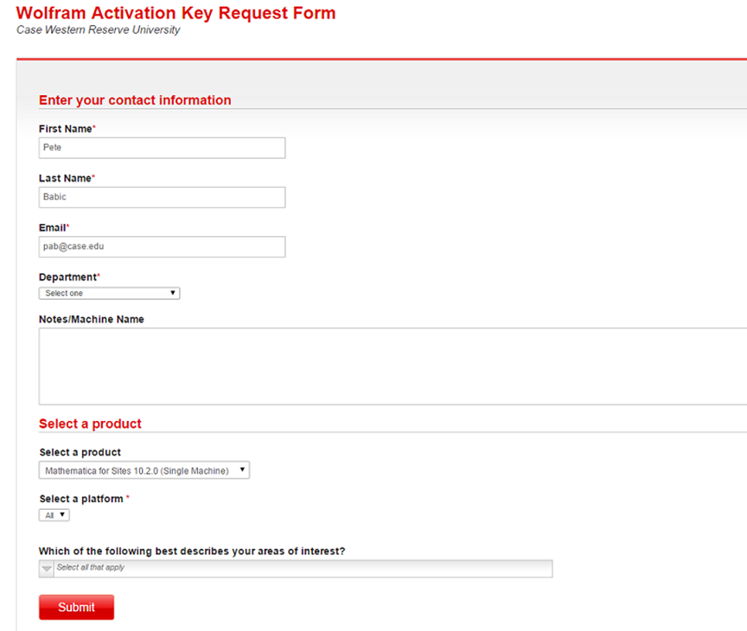Open the platform dropdown showing All
This screenshot has height=631, width=747.
tap(54, 515)
